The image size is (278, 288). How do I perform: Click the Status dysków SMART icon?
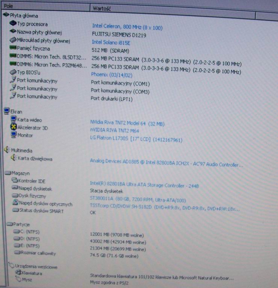[16, 210]
